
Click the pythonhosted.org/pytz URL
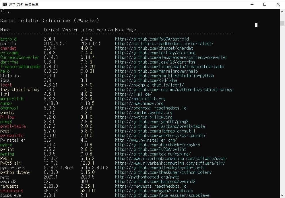pyautogui.click(x=147, y=177)
